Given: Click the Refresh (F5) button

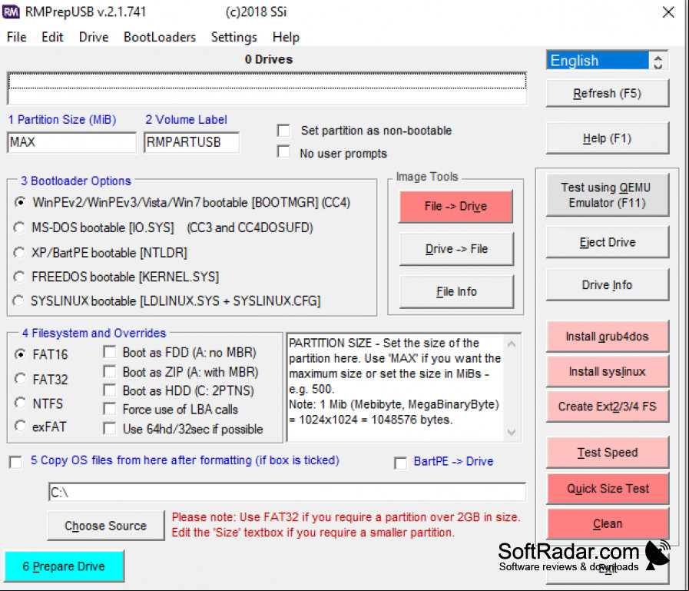Looking at the screenshot, I should (x=608, y=93).
